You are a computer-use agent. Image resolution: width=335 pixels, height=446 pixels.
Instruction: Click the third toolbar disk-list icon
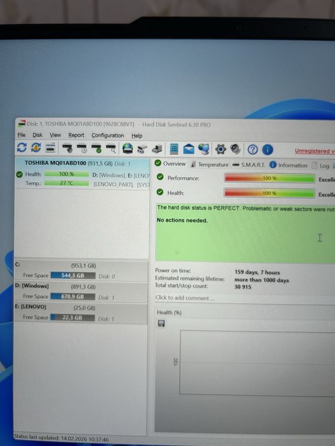[50, 148]
